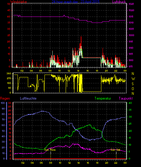Click the green 40 on temperature axis
The image size is (141, 167).
coord(130,103)
